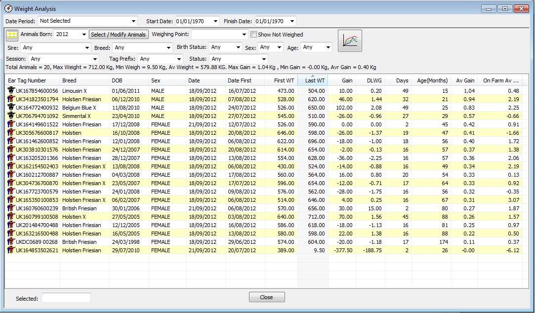Click cow icon for UK160212700887
535x313 pixels.
[11, 174]
